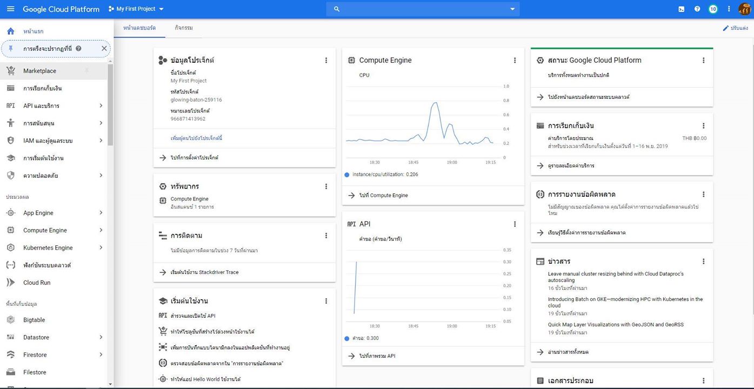
Task: Click the เพิ่มผู้คนไปยังโปรเจ็กต์นี้ link
Action: point(196,138)
